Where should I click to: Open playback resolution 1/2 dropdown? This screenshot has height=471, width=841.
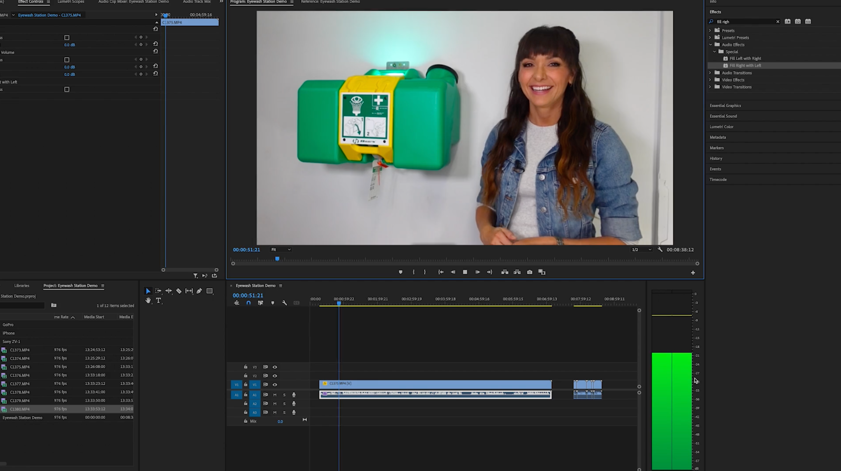641,250
